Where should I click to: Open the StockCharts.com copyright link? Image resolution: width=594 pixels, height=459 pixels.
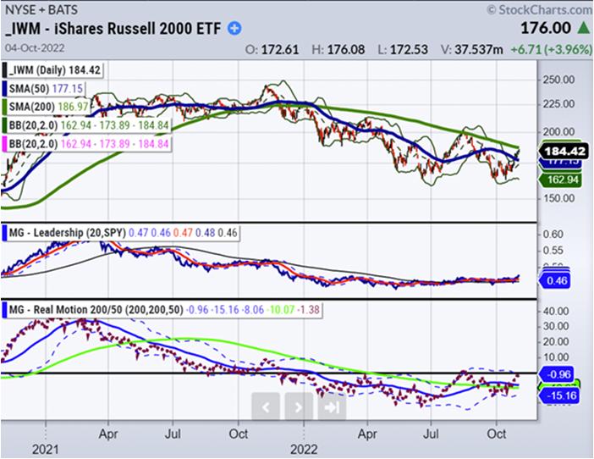click(537, 10)
